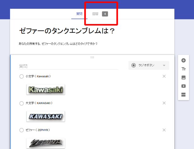Remove the 大文字（KAWASAKI）option
This screenshot has width=194, height=149.
[x=164, y=103]
